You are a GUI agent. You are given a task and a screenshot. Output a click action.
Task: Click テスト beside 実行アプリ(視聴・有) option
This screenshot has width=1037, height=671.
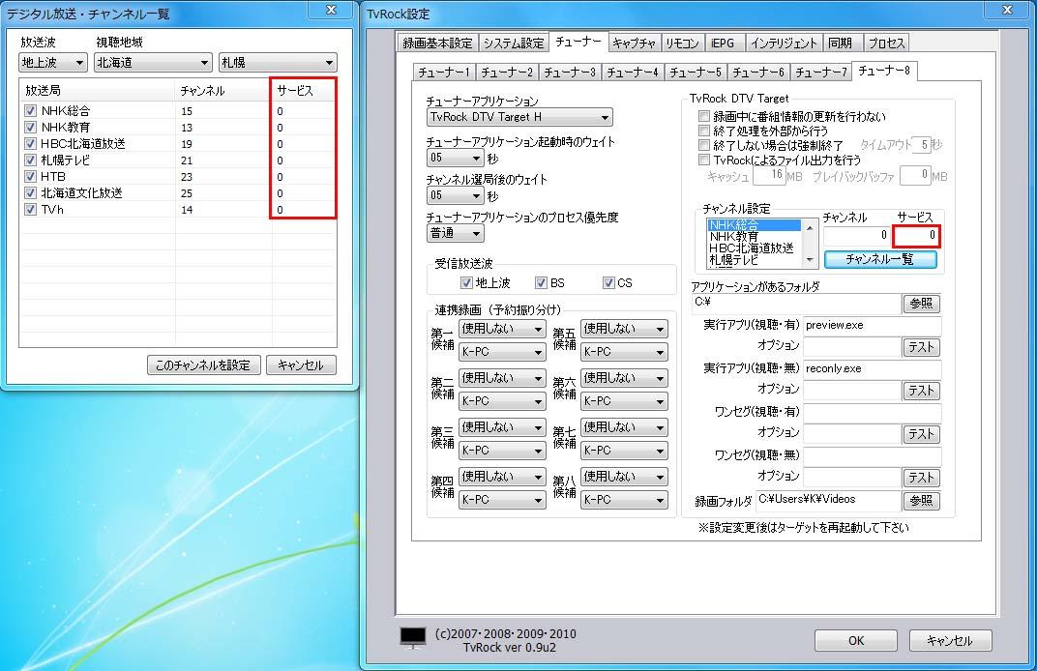pyautogui.click(x=921, y=347)
